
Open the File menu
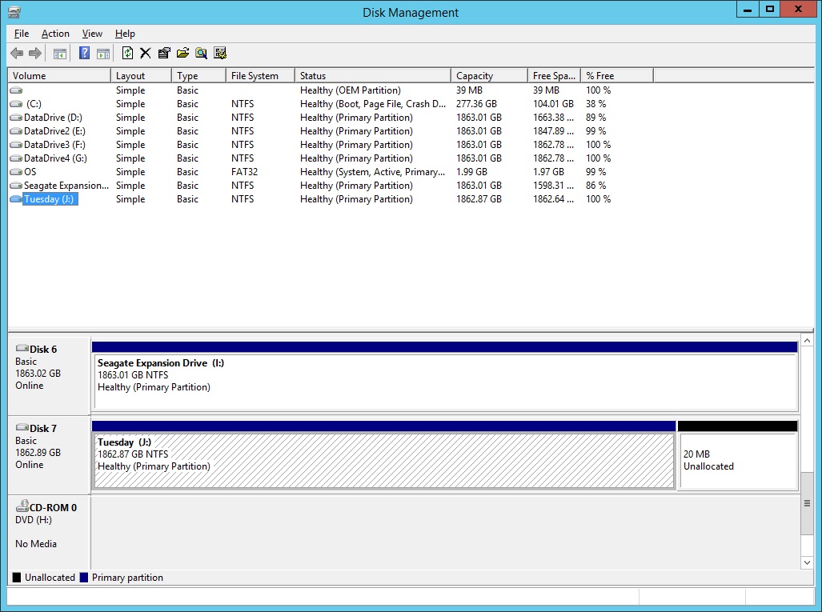pyautogui.click(x=21, y=34)
